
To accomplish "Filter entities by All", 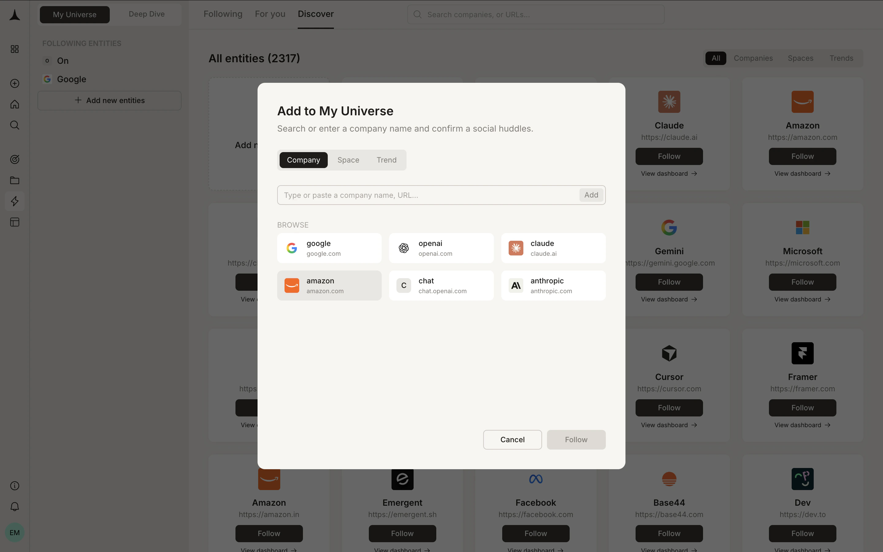I will pyautogui.click(x=716, y=58).
